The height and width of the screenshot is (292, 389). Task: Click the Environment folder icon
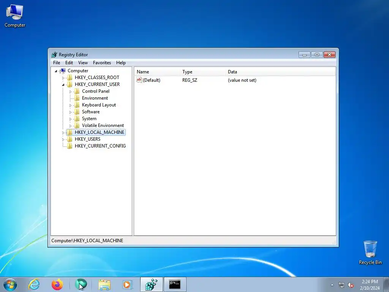tap(77, 98)
